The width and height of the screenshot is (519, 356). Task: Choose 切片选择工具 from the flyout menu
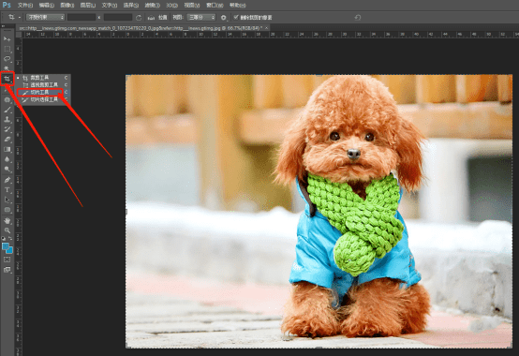[x=44, y=99]
